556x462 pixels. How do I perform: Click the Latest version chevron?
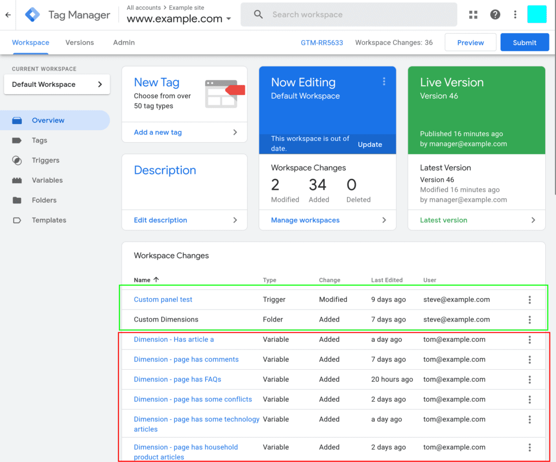533,220
